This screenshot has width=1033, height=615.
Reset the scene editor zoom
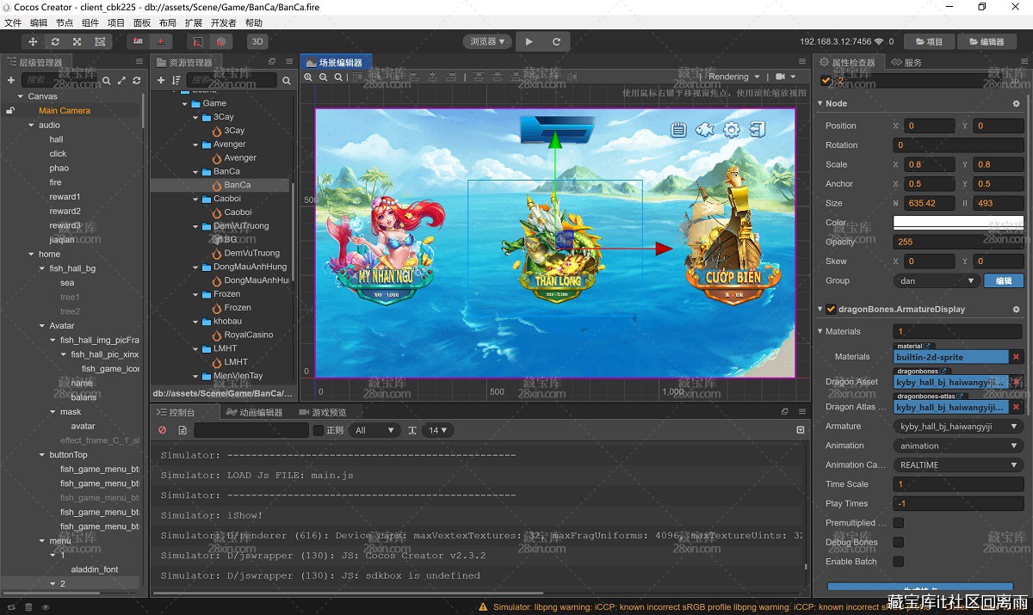338,77
